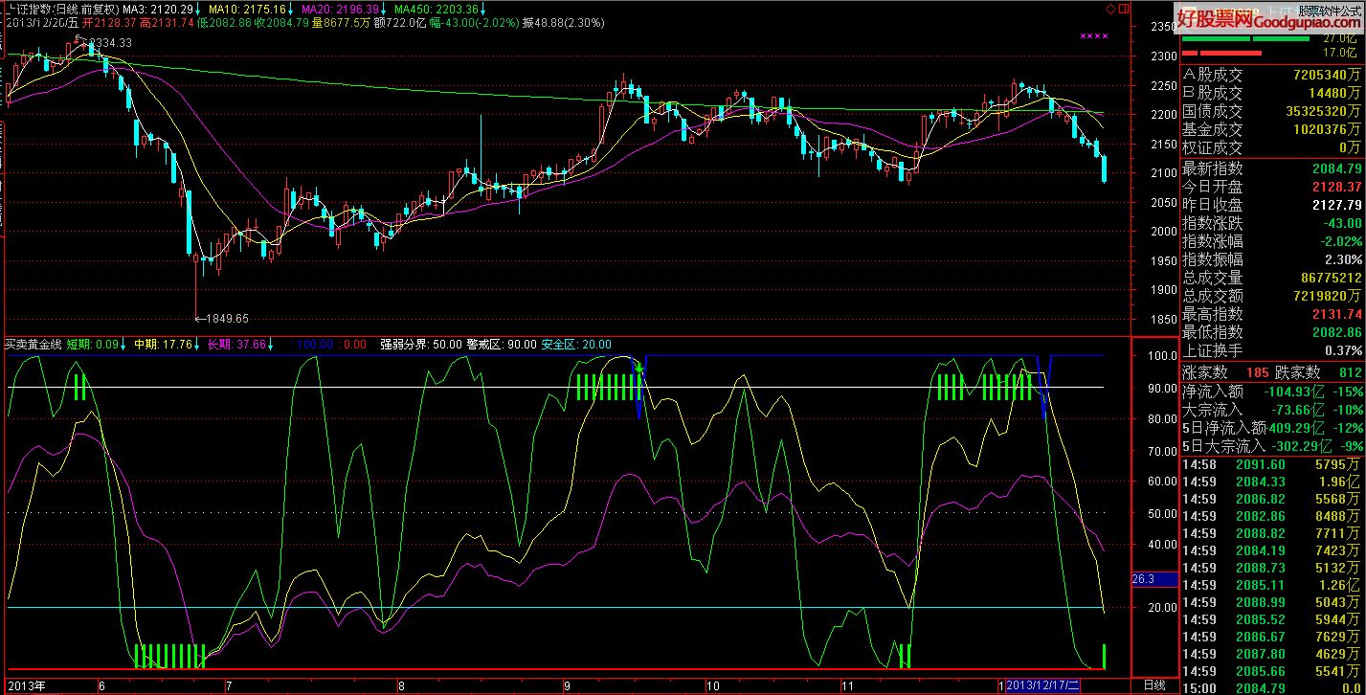Click the 指数涨跌 -43.00 value
The height and width of the screenshot is (695, 1366).
click(1341, 223)
